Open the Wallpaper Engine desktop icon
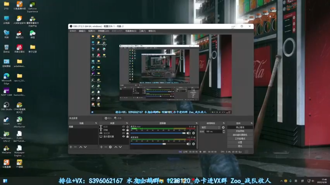Screen dimensions: 330x185 (x=19, y=151)
